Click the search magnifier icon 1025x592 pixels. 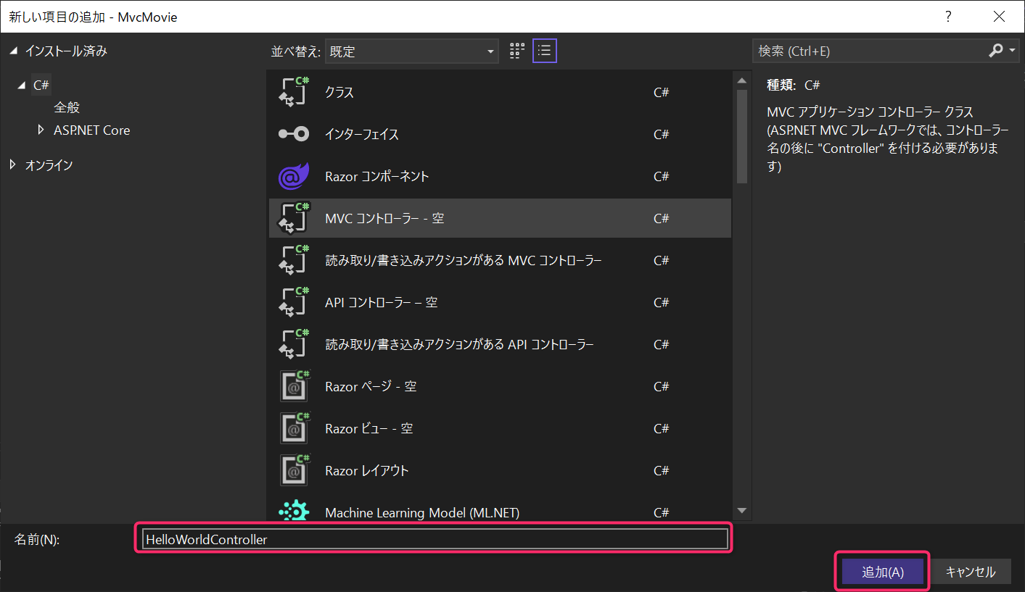pyautogui.click(x=995, y=50)
